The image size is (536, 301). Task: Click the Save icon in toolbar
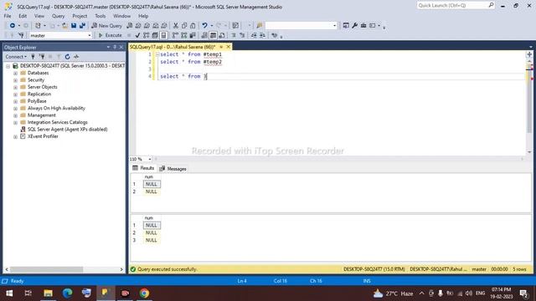point(74,26)
